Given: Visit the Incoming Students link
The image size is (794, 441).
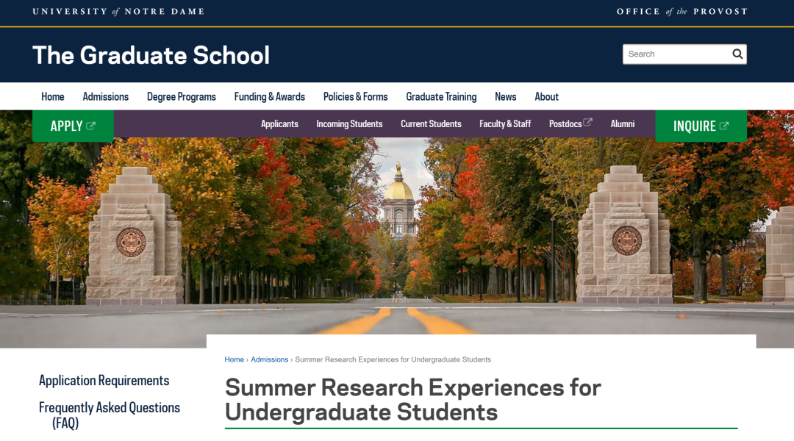Looking at the screenshot, I should pyautogui.click(x=349, y=123).
